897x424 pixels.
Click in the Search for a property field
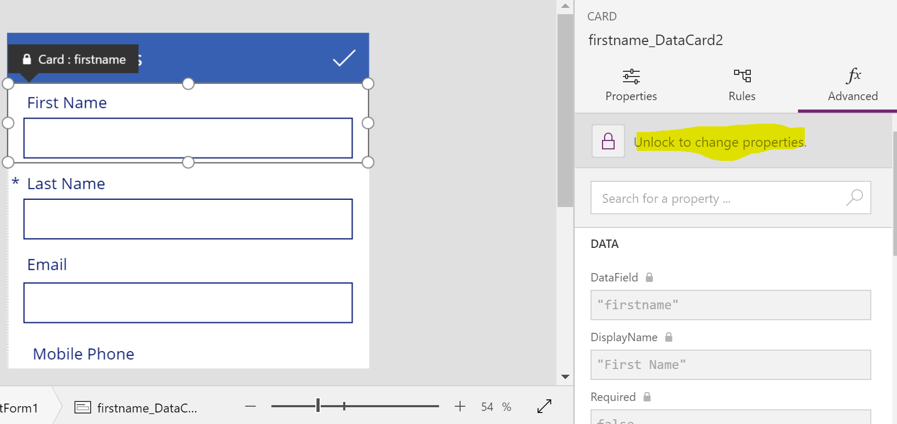point(718,198)
